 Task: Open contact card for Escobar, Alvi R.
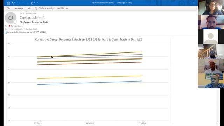pyautogui.click(x=31, y=29)
